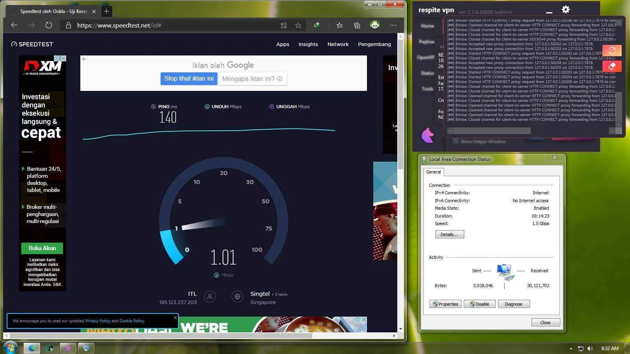The image size is (630, 354).
Task: Open translate page icon in address bar
Action: pos(283,25)
